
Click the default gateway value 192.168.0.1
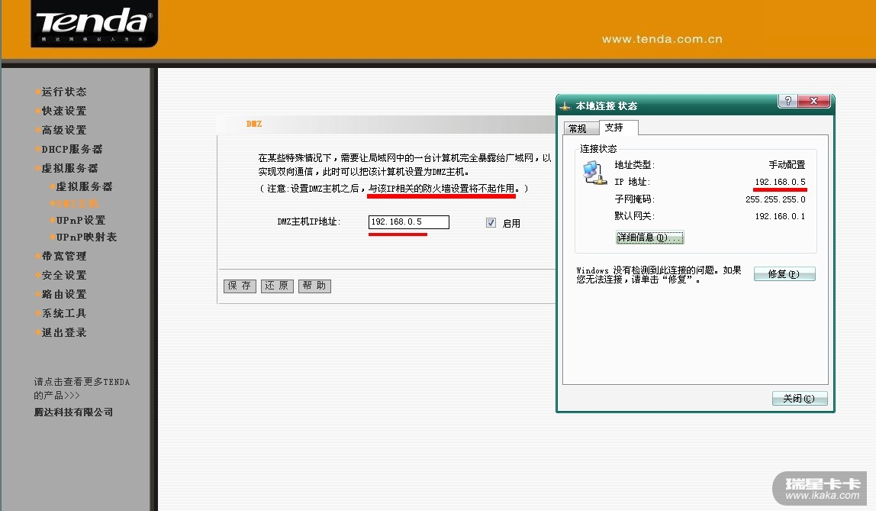coord(780,216)
